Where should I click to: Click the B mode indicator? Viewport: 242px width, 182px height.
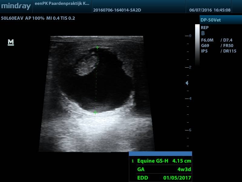(x=203, y=33)
